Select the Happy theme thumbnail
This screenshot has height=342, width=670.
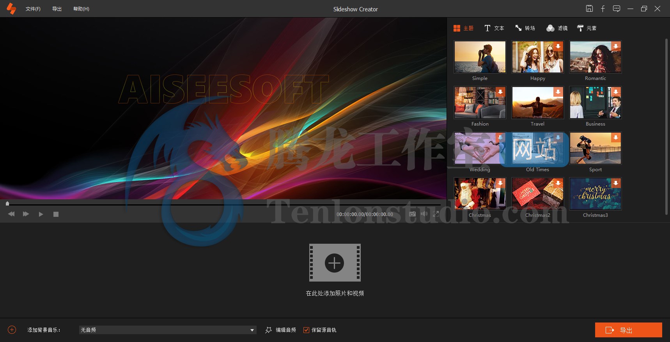537,57
